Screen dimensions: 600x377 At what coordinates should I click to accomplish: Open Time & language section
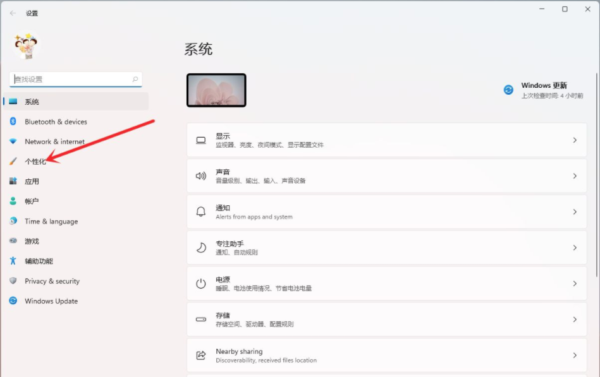coord(76,221)
